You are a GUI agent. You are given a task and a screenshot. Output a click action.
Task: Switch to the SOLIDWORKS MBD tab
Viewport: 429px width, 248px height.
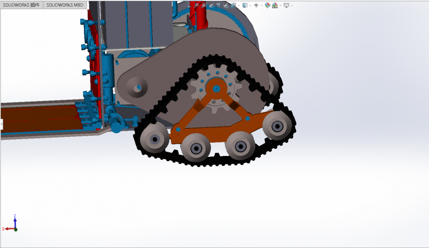pos(65,5)
